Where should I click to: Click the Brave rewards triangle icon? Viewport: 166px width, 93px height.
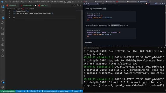click(149, 4)
